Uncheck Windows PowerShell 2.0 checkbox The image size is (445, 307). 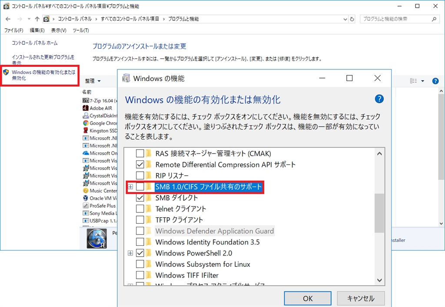[x=140, y=253]
